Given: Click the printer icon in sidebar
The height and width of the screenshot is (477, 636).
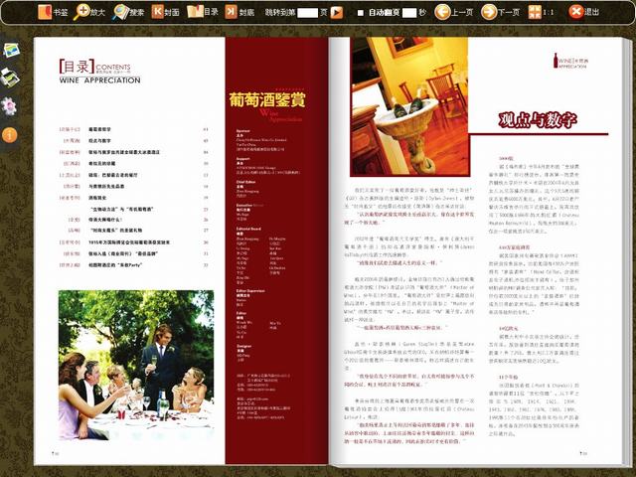Looking at the screenshot, I should pos(10,78).
